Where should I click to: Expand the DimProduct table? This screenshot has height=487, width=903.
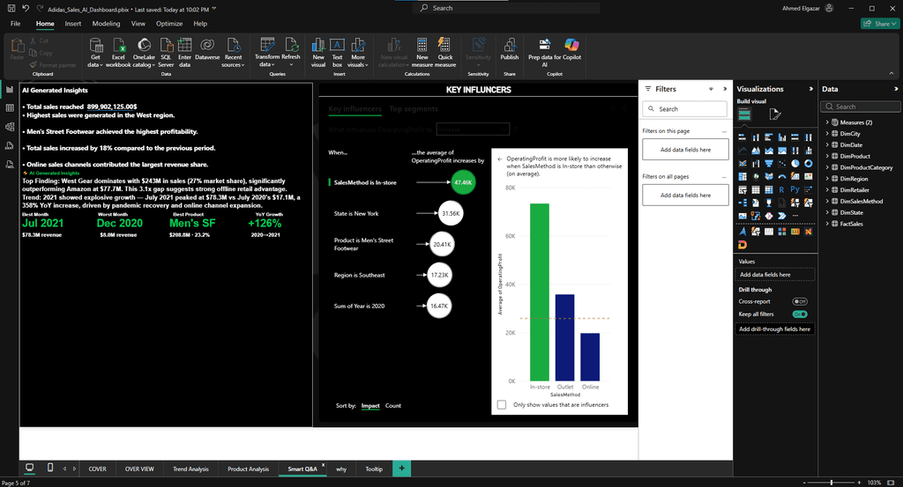[827, 156]
